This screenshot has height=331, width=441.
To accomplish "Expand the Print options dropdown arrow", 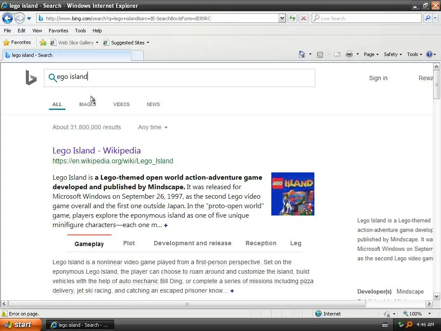I will [357, 54].
